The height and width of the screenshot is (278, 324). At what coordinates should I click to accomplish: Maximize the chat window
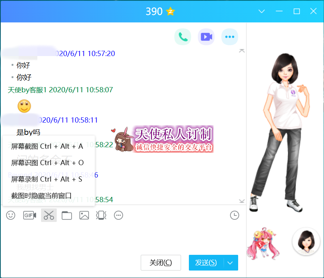click(297, 11)
